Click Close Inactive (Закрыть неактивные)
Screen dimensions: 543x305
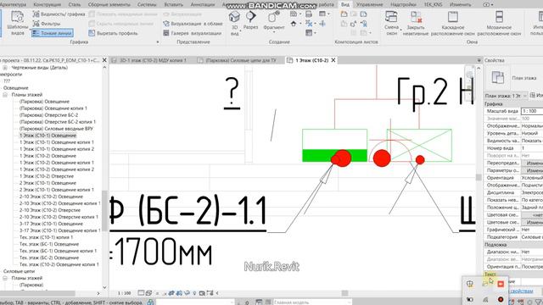click(x=416, y=23)
